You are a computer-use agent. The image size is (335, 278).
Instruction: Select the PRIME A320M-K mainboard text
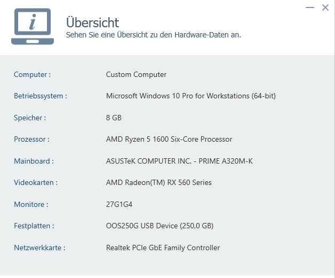pyautogui.click(x=226, y=161)
